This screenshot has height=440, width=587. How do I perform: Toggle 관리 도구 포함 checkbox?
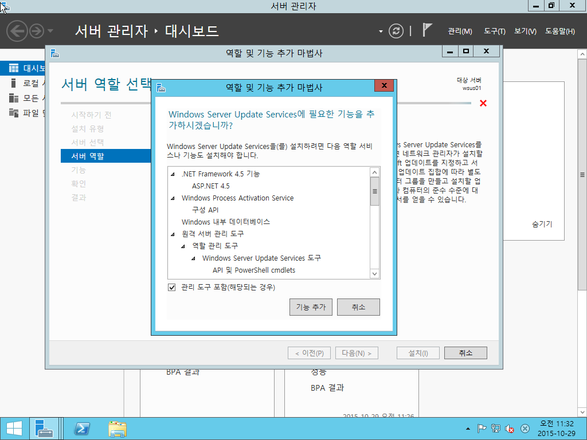tap(172, 288)
